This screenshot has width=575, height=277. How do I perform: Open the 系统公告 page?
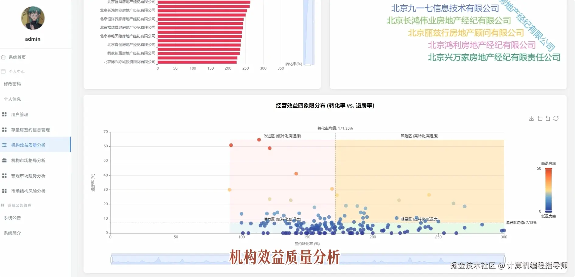click(x=12, y=217)
